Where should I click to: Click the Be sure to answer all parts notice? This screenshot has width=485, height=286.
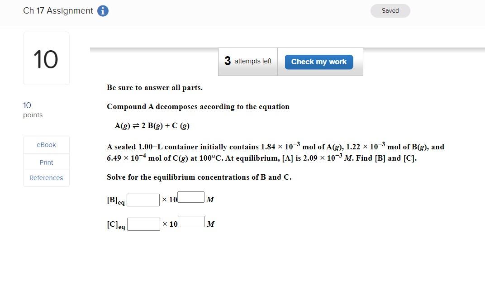154,87
